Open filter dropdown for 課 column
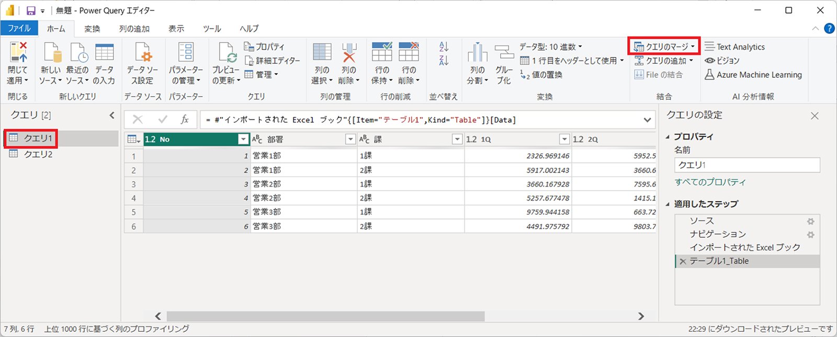 (457, 139)
